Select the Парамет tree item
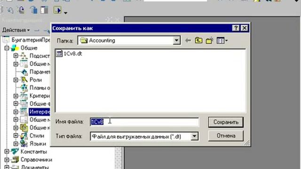The height and width of the screenshot is (169, 301). pyautogui.click(x=40, y=72)
